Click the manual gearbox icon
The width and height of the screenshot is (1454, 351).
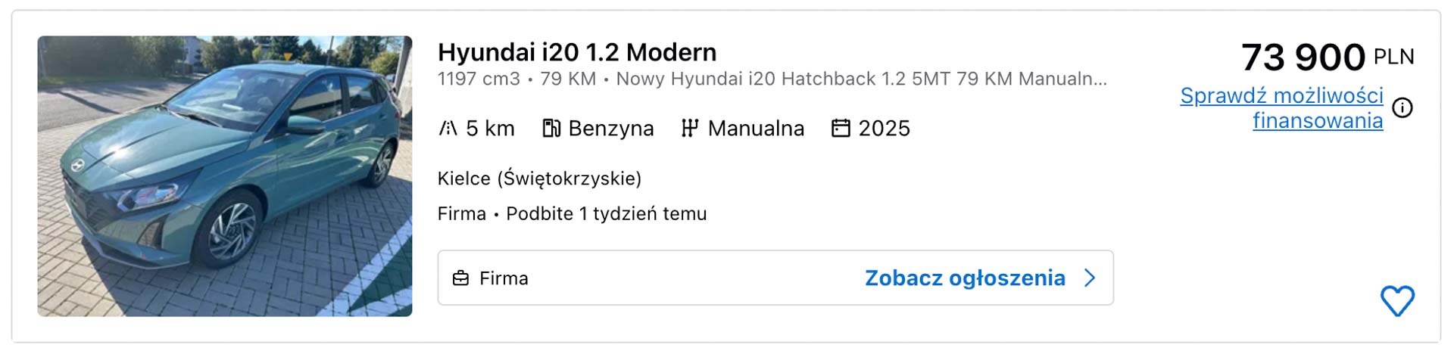688,129
